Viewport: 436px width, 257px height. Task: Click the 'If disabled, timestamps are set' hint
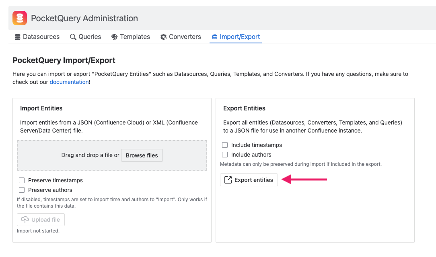(x=112, y=203)
